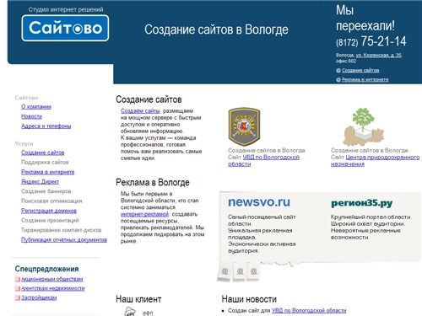The image size is (422, 316).
Task: Click the Спецпредложения heading
Action: [x=46, y=269]
